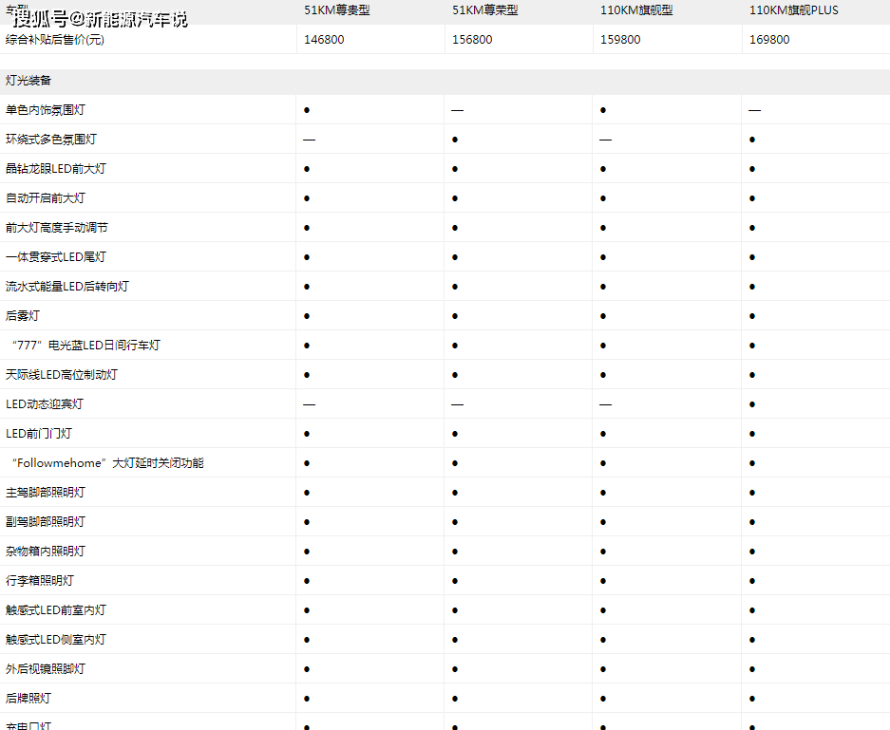Click 单色内饰氛围灯 dash under 110KM旗舰PLUS

point(754,110)
